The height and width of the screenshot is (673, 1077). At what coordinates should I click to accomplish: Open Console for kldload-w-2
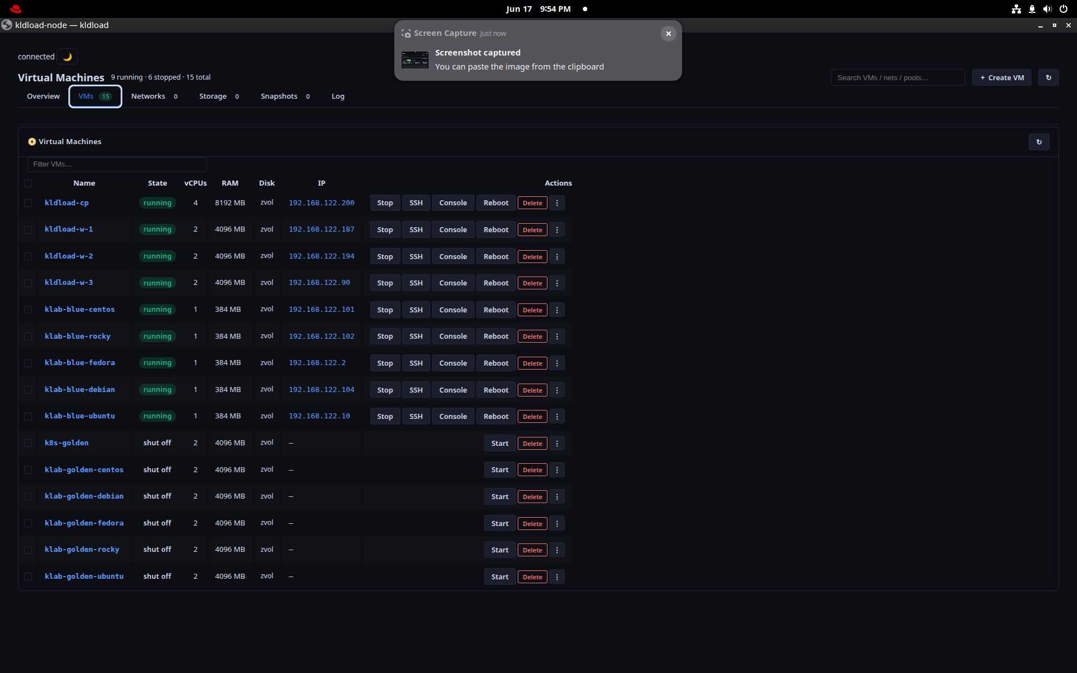coord(453,256)
